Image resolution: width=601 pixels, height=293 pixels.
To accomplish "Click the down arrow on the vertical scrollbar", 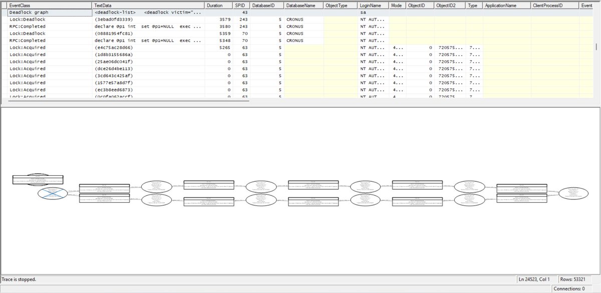I will tap(597, 96).
